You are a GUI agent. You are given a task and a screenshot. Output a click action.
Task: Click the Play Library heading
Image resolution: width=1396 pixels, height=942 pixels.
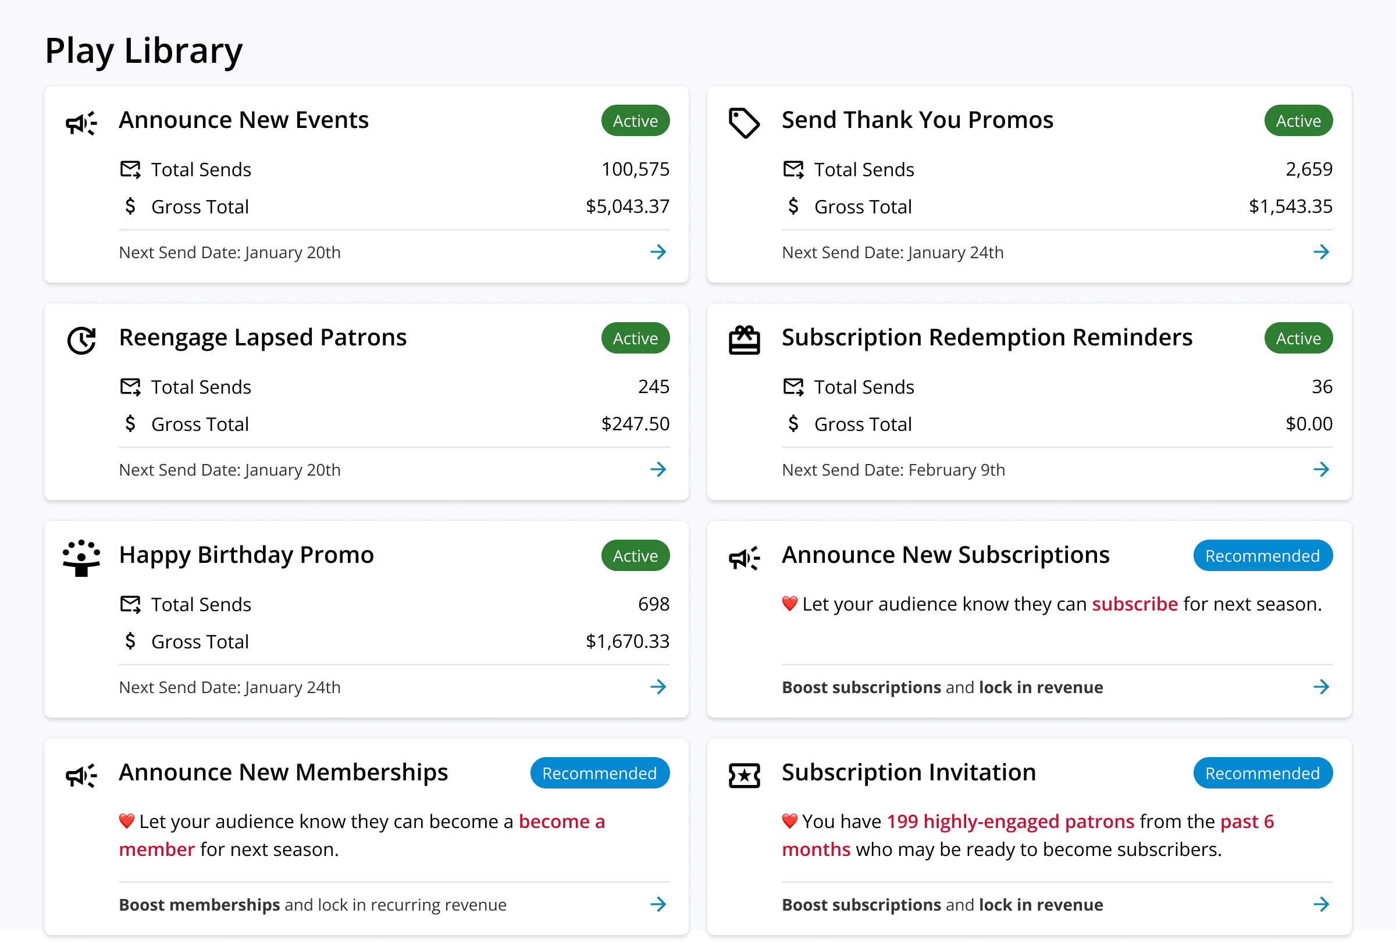click(x=144, y=51)
